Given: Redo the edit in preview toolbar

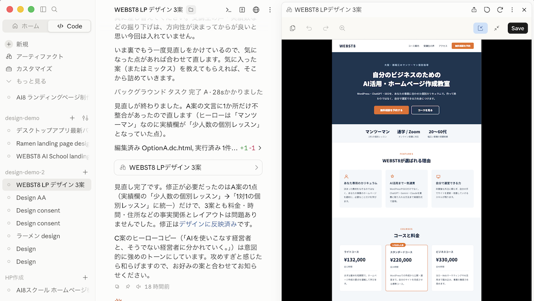Looking at the screenshot, I should point(326,28).
